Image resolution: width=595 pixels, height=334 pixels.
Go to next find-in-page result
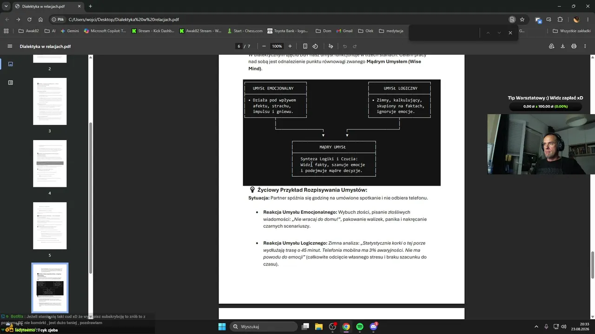click(499, 33)
